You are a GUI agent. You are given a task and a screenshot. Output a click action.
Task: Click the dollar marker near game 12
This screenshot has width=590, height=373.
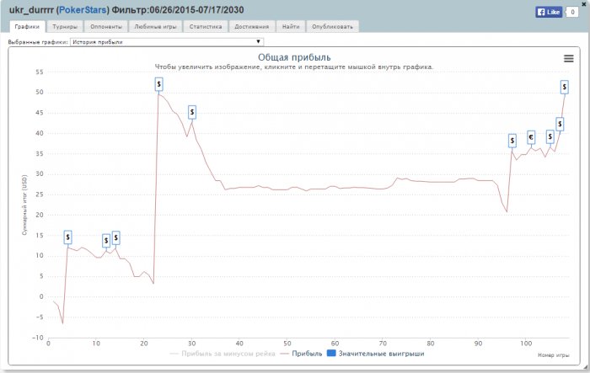[x=106, y=241]
